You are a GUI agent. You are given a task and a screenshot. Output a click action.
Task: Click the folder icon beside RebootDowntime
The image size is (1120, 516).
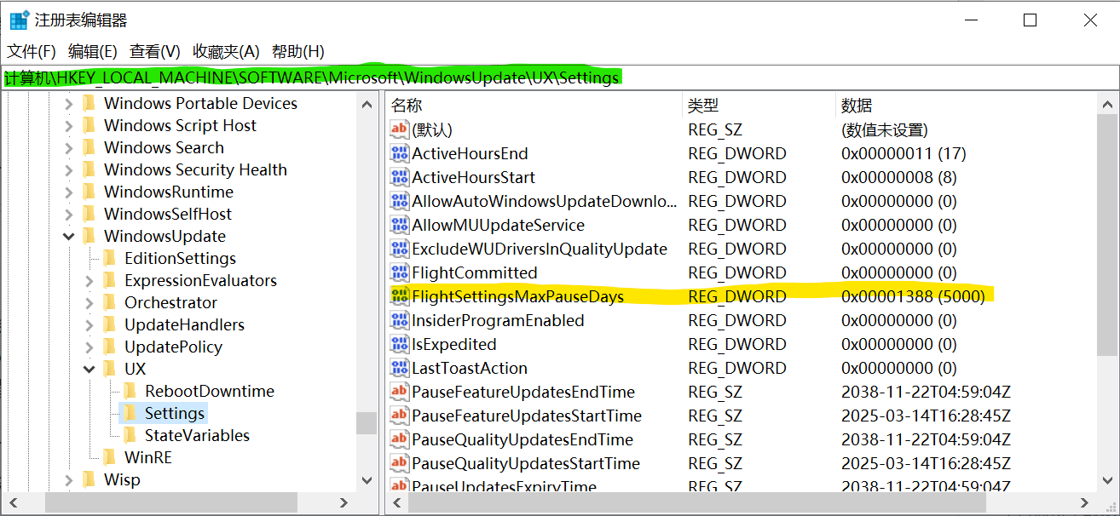(x=130, y=391)
